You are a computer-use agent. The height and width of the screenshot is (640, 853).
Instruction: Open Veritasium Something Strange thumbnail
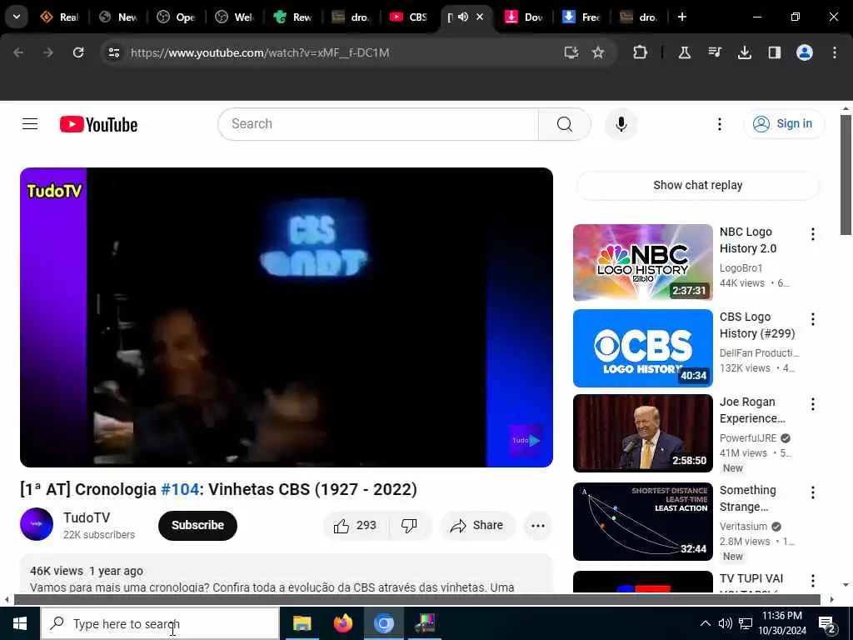click(642, 522)
